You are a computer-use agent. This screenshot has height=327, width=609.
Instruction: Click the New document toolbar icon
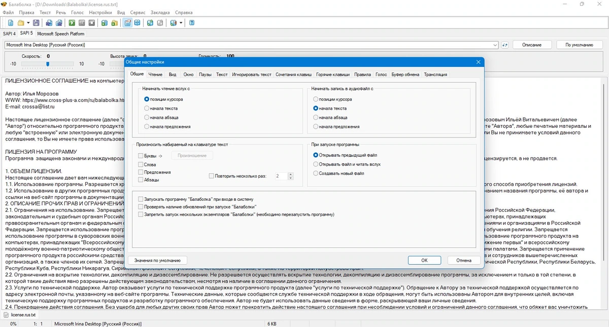click(11, 23)
